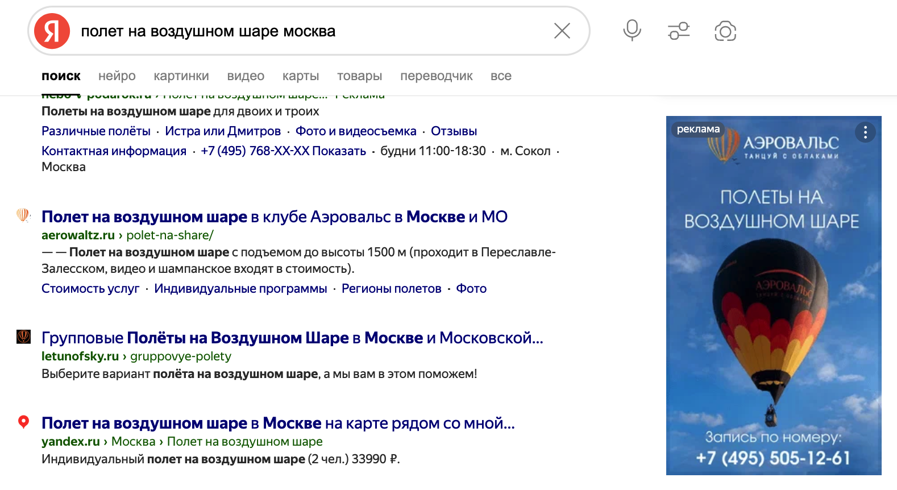Click text м. Сокол
The height and width of the screenshot is (490, 897).
pos(525,151)
